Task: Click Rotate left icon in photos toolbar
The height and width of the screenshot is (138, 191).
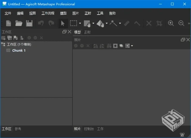Action: point(95,46)
